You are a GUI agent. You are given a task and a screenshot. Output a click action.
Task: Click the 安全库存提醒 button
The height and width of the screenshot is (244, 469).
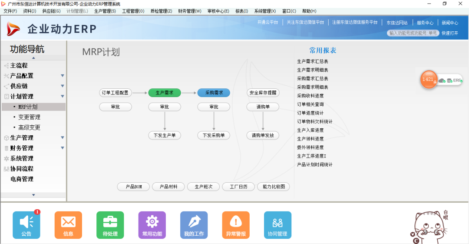[263, 93]
